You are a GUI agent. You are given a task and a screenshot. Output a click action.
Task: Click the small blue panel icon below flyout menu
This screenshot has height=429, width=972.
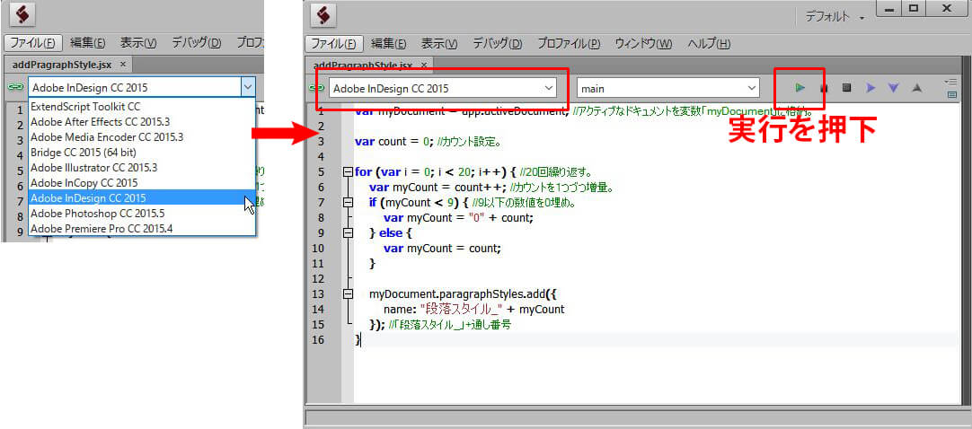[952, 95]
